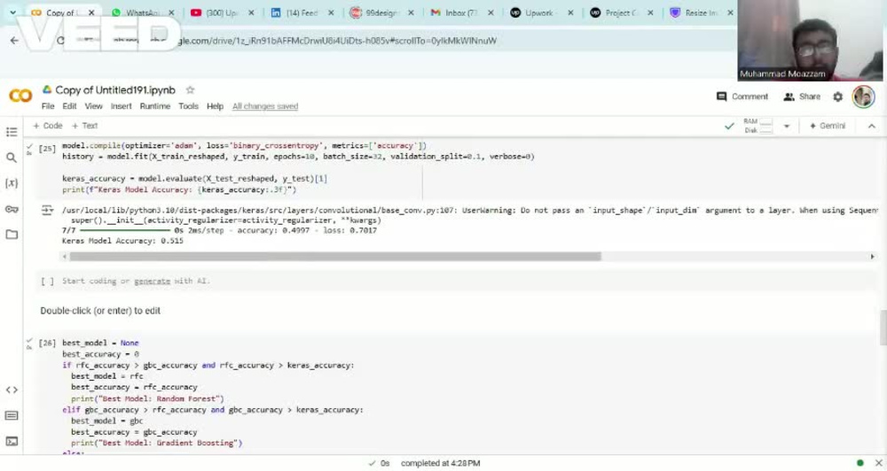This screenshot has width=887, height=471.
Task: Add a new code cell
Action: click(x=48, y=126)
